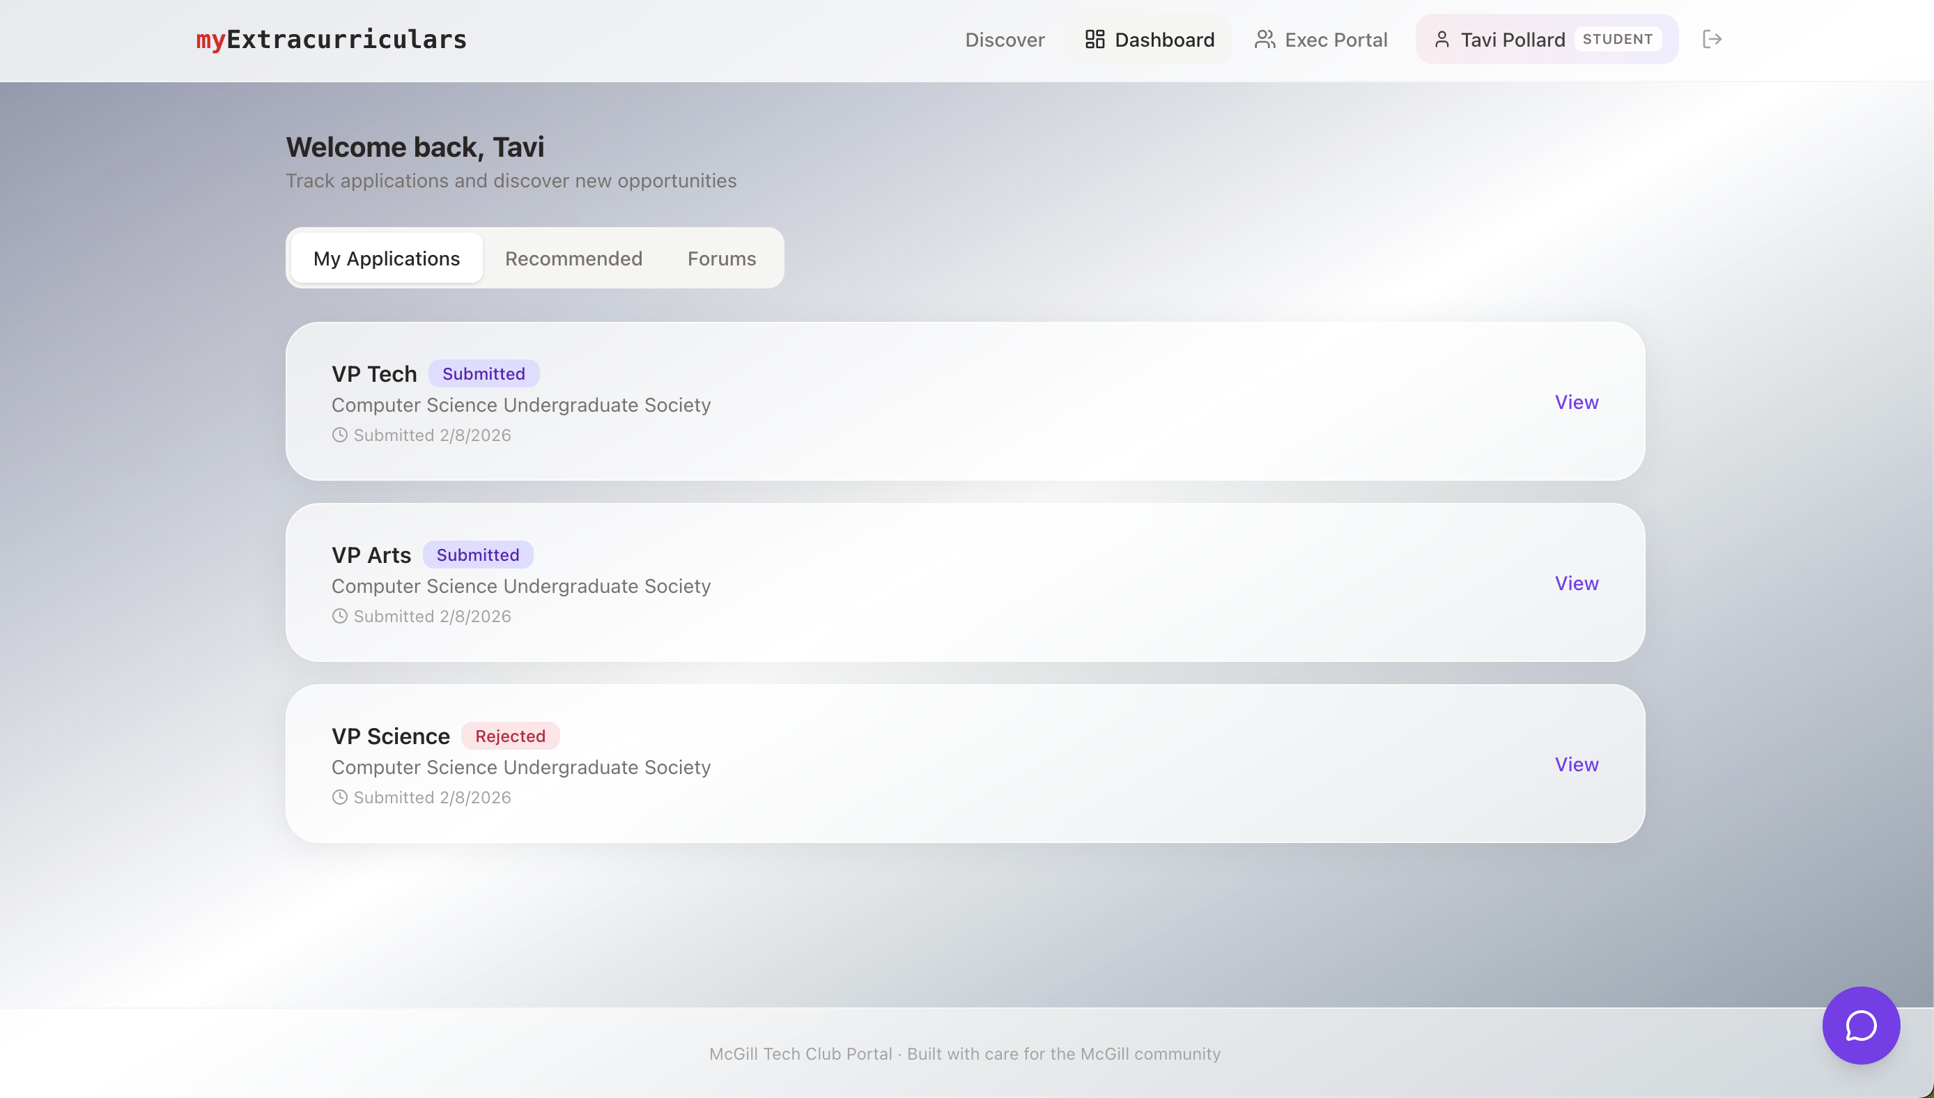Select the My Applications tab
Viewport: 1934px width, 1098px height.
(x=386, y=258)
